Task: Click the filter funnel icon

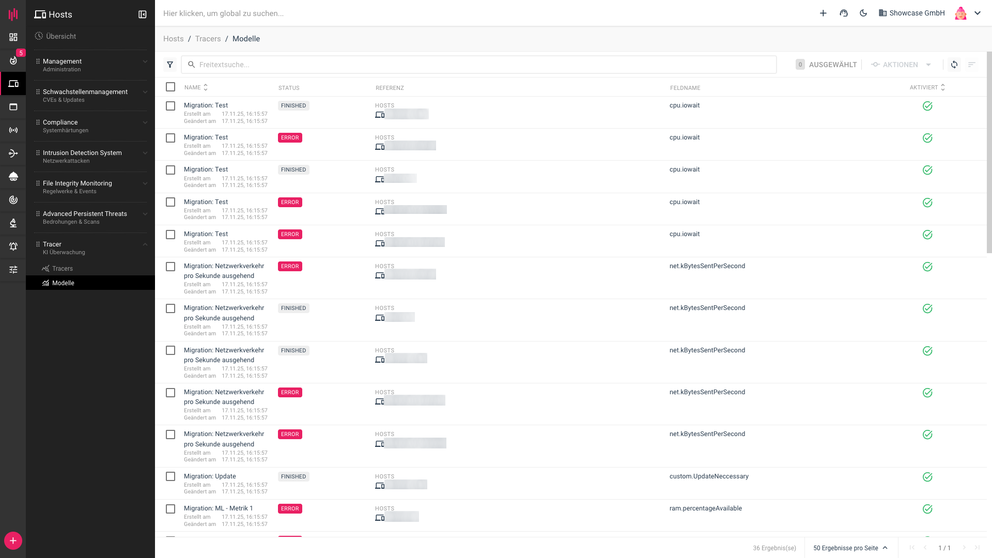Action: [x=170, y=65]
